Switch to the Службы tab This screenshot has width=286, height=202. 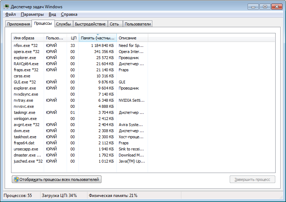pyautogui.click(x=63, y=24)
